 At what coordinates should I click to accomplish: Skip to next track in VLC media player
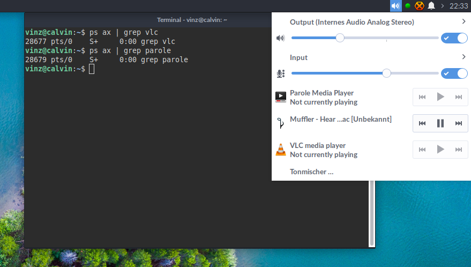[x=458, y=150]
